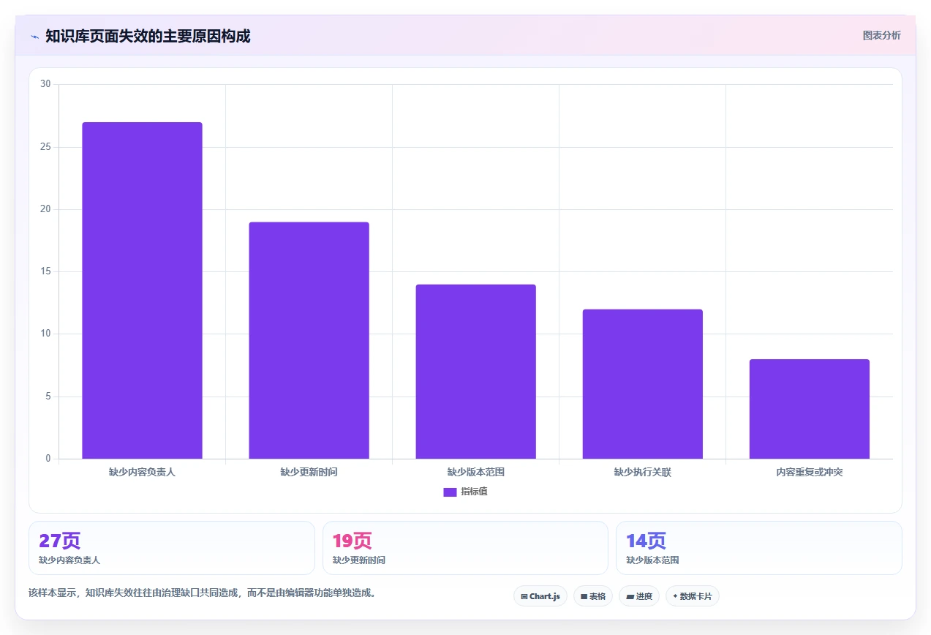Click the 14页 data card
The height and width of the screenshot is (635, 931).
point(758,548)
